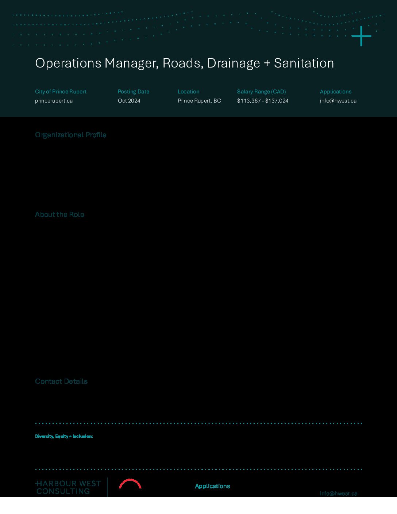Click the 'Posting Date' label
This screenshot has height=514, width=397.
pyautogui.click(x=134, y=92)
